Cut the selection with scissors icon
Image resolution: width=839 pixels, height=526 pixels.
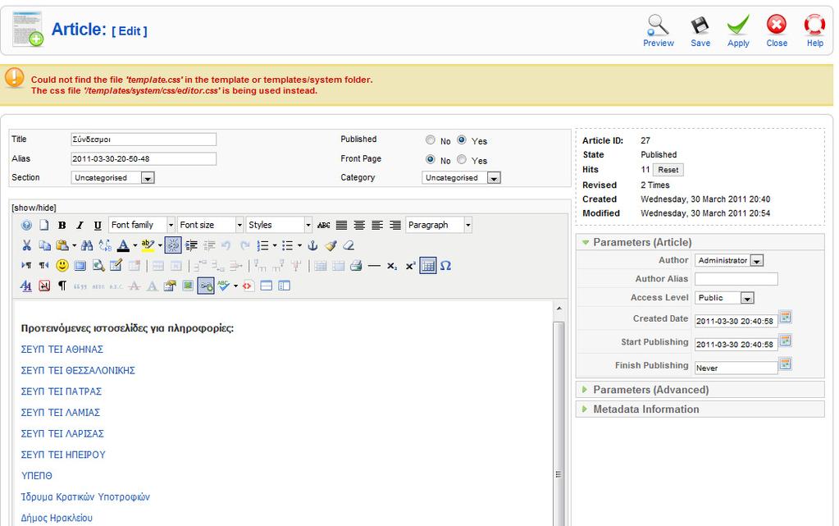coord(26,245)
